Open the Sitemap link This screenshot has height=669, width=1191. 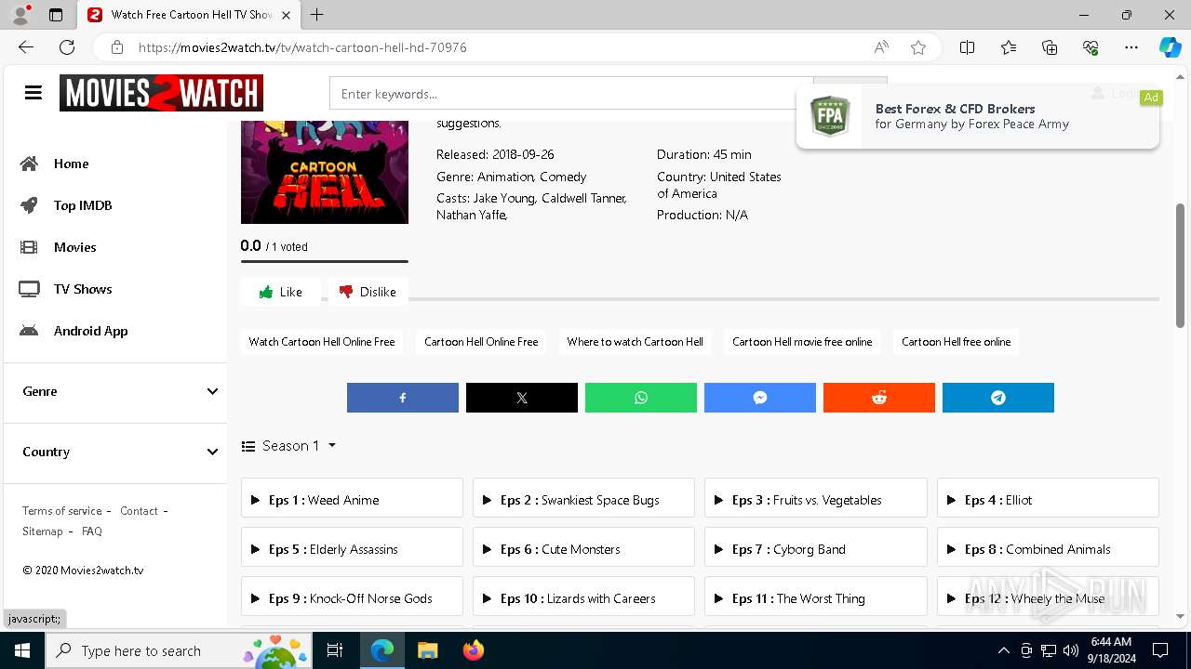point(43,531)
